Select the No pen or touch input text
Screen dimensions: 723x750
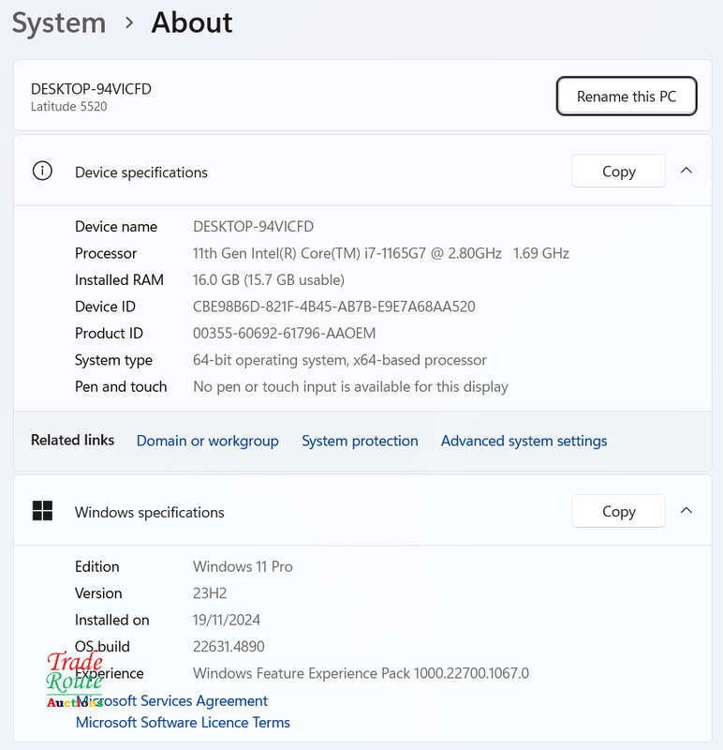coord(350,386)
